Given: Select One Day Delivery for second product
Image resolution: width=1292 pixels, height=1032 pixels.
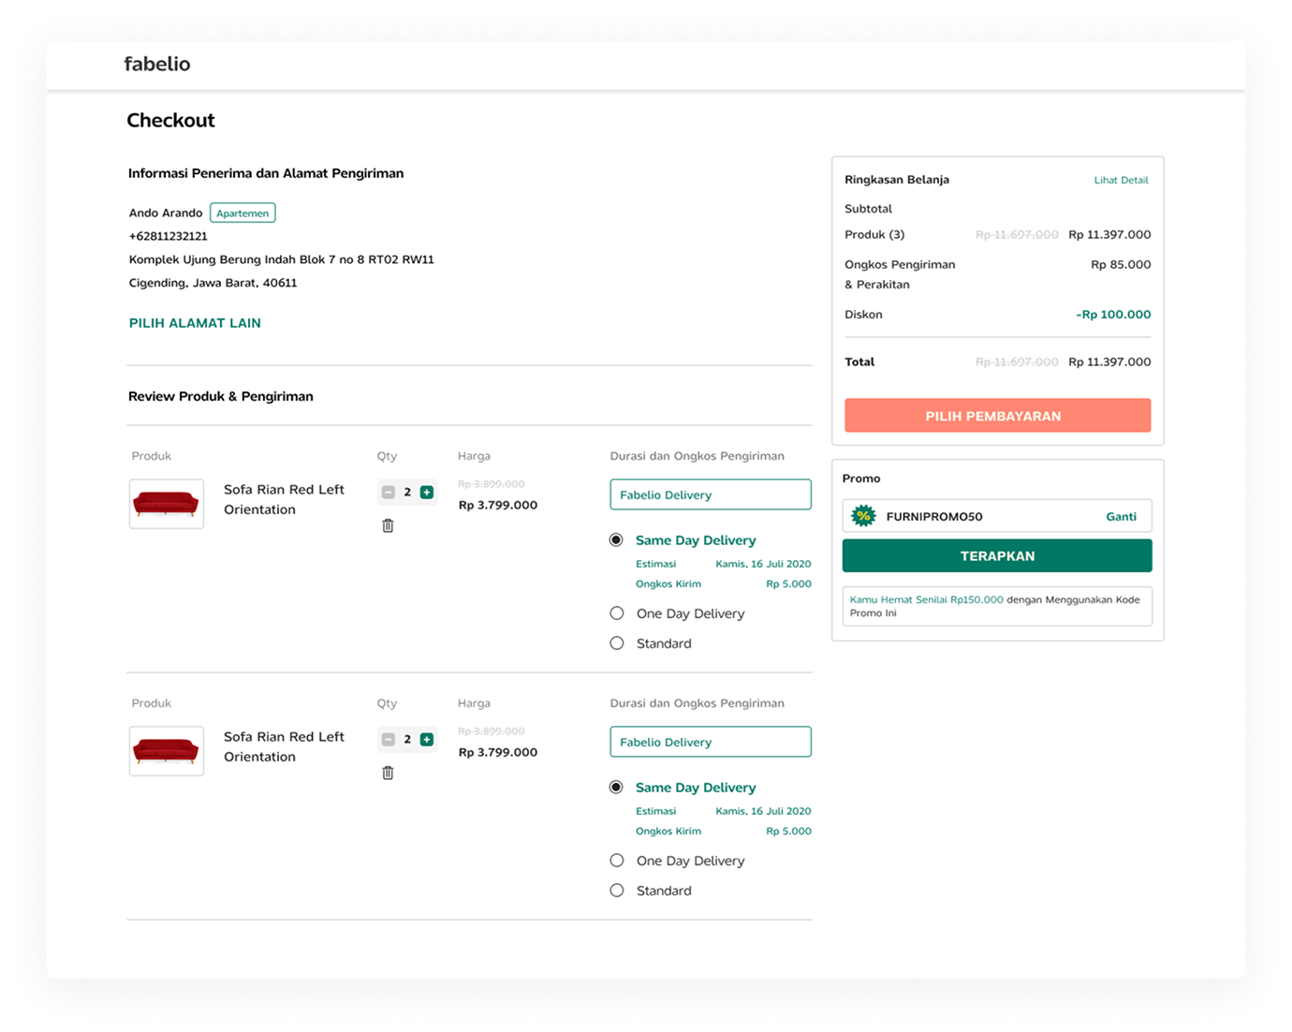Looking at the screenshot, I should [x=617, y=861].
